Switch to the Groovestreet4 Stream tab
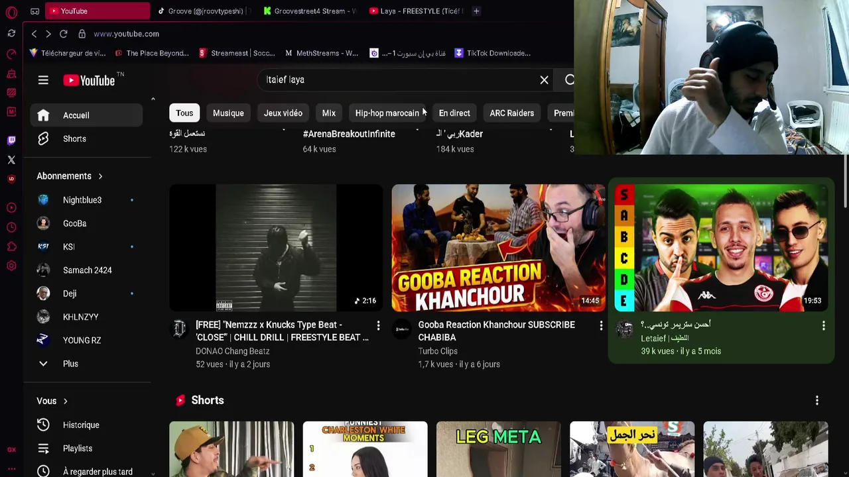This screenshot has width=849, height=477. point(310,11)
